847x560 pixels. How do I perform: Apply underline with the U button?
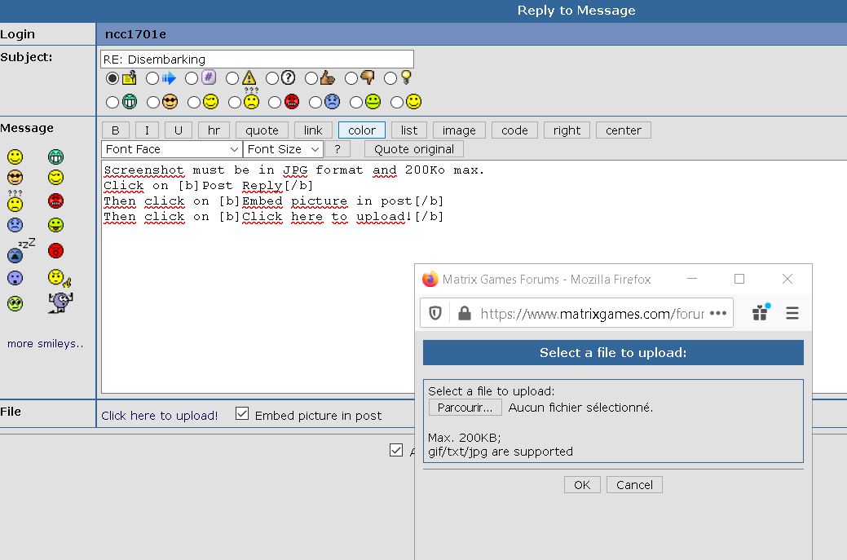[x=179, y=130]
